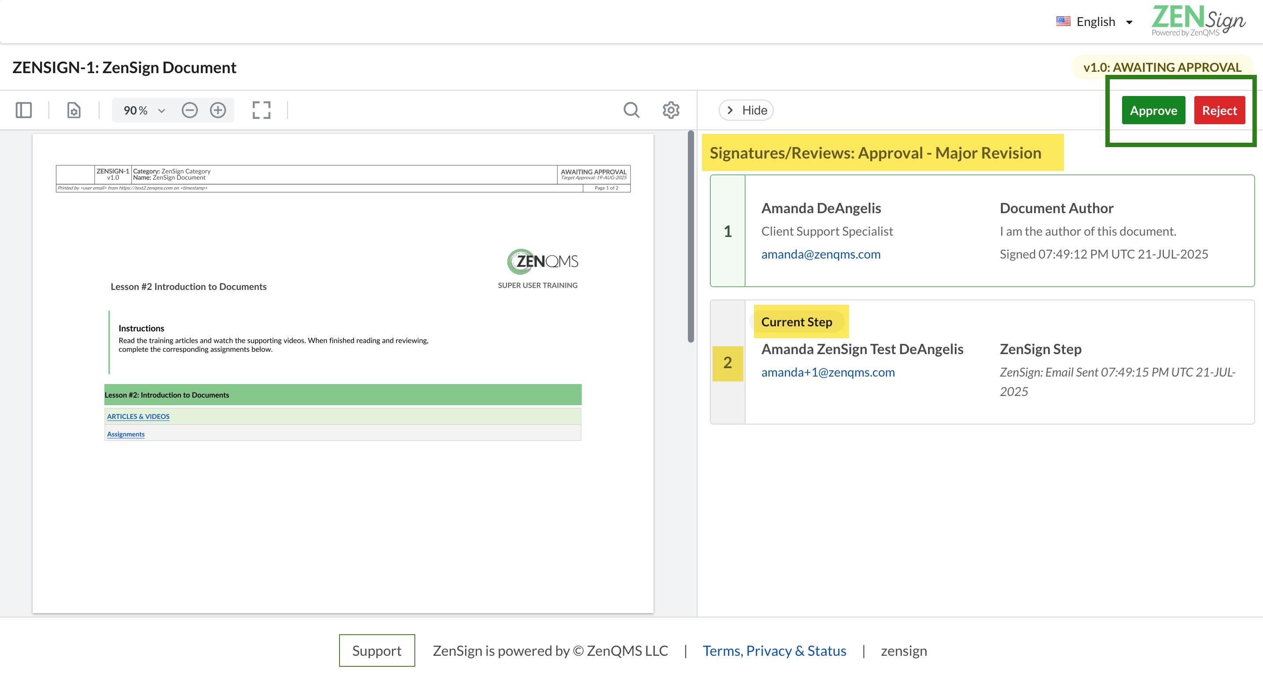Open the Support button in footer

pyautogui.click(x=377, y=650)
